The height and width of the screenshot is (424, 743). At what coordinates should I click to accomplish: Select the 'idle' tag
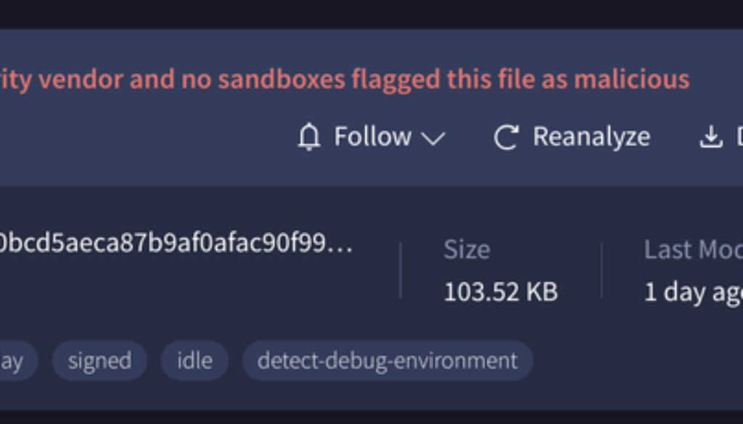point(194,360)
